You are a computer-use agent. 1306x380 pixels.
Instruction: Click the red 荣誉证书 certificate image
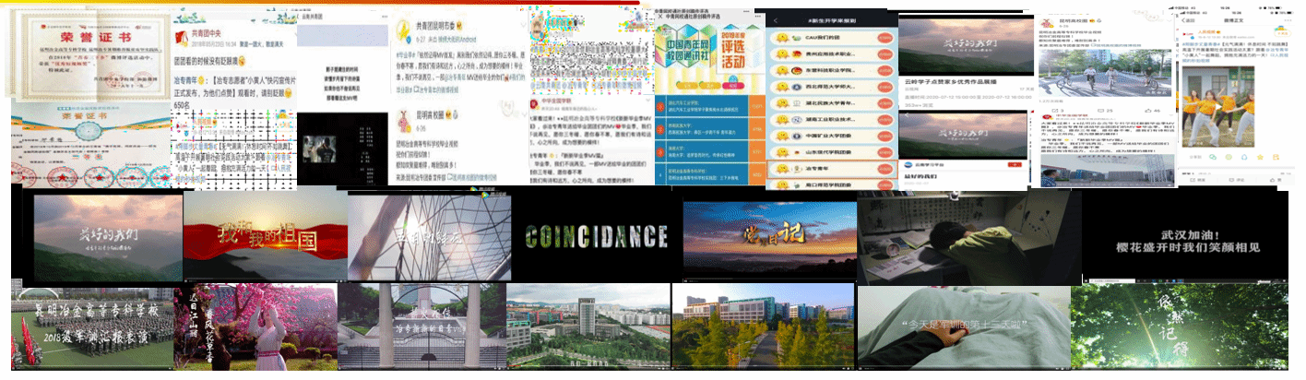tap(89, 53)
